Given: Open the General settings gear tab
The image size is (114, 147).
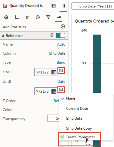Looking at the screenshot, I should 6,17.
